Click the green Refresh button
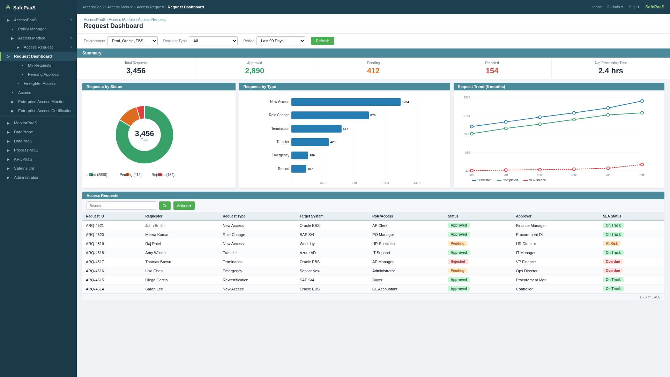This screenshot has height=377, width=670. tap(322, 41)
